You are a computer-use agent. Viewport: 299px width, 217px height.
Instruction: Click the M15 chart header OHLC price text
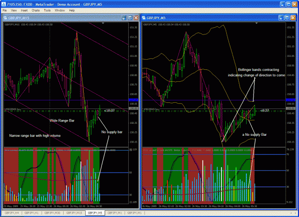pos(29,24)
